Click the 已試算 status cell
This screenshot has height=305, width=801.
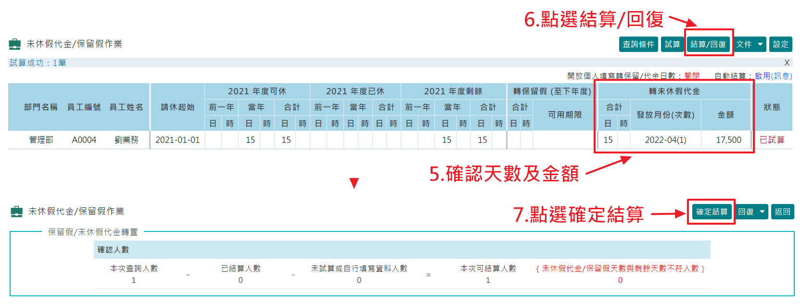(772, 140)
